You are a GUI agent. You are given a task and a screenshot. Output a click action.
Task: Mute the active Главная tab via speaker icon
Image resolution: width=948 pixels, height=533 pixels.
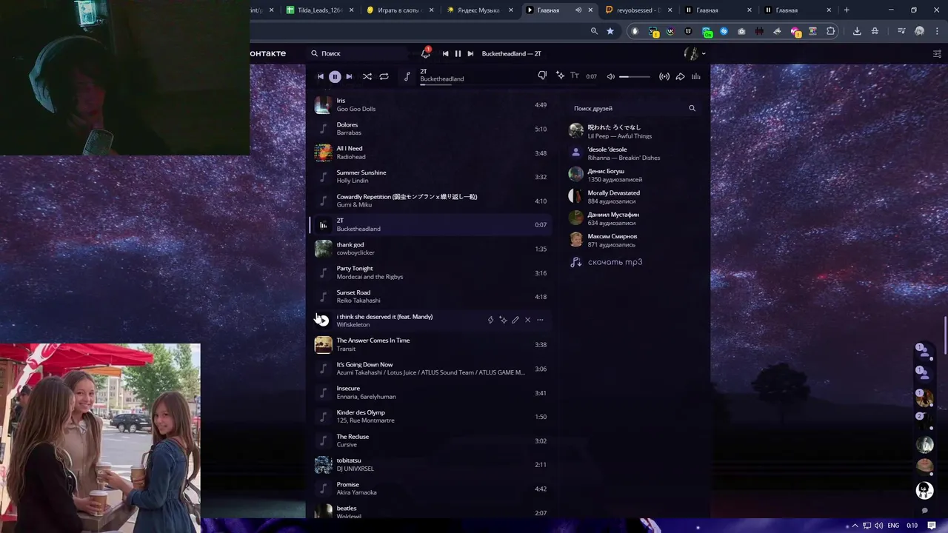[578, 10]
